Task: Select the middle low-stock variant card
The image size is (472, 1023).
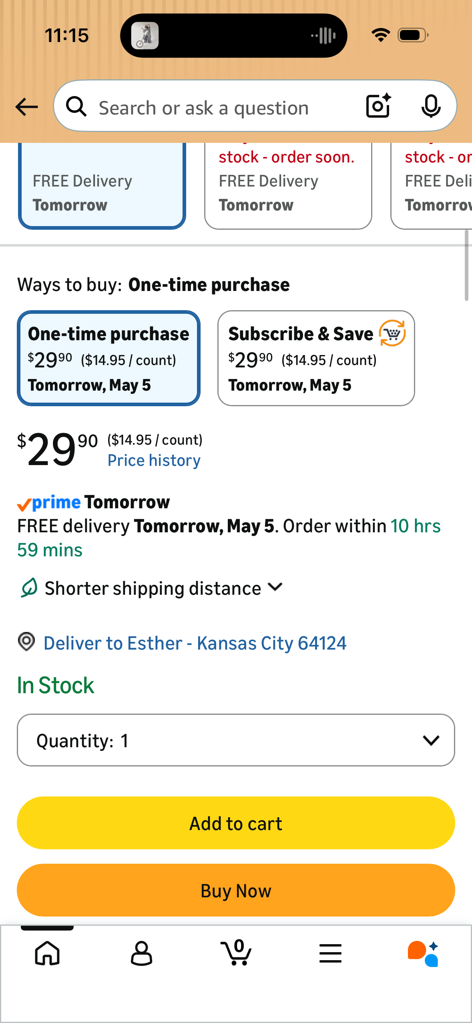Action: tap(288, 186)
